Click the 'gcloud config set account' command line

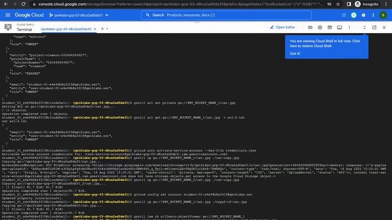127,194
